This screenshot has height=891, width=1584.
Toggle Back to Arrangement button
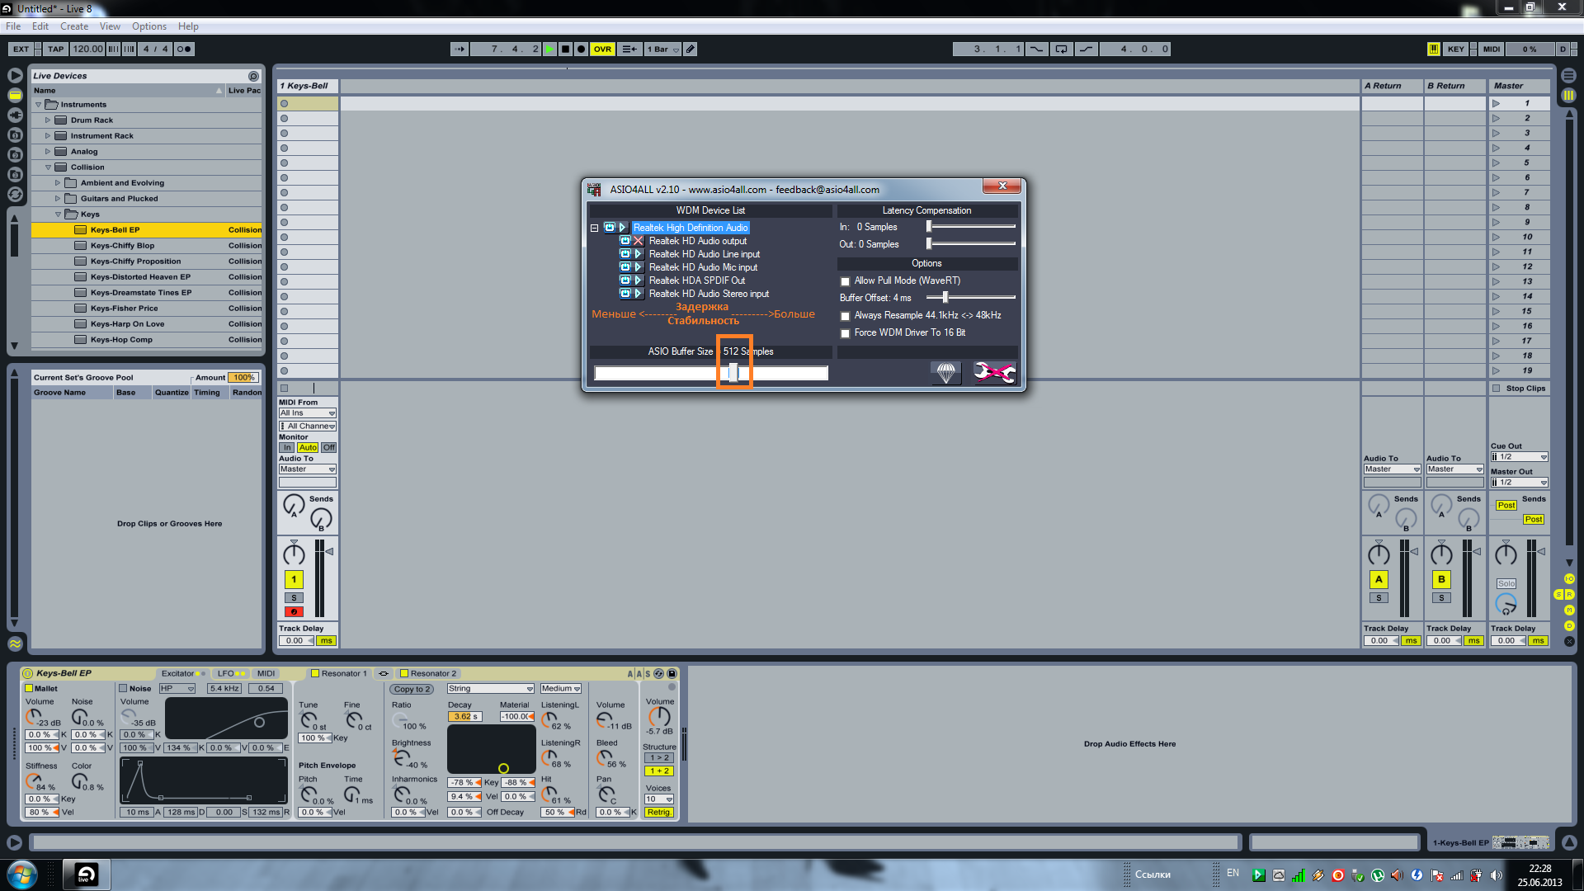(x=629, y=49)
